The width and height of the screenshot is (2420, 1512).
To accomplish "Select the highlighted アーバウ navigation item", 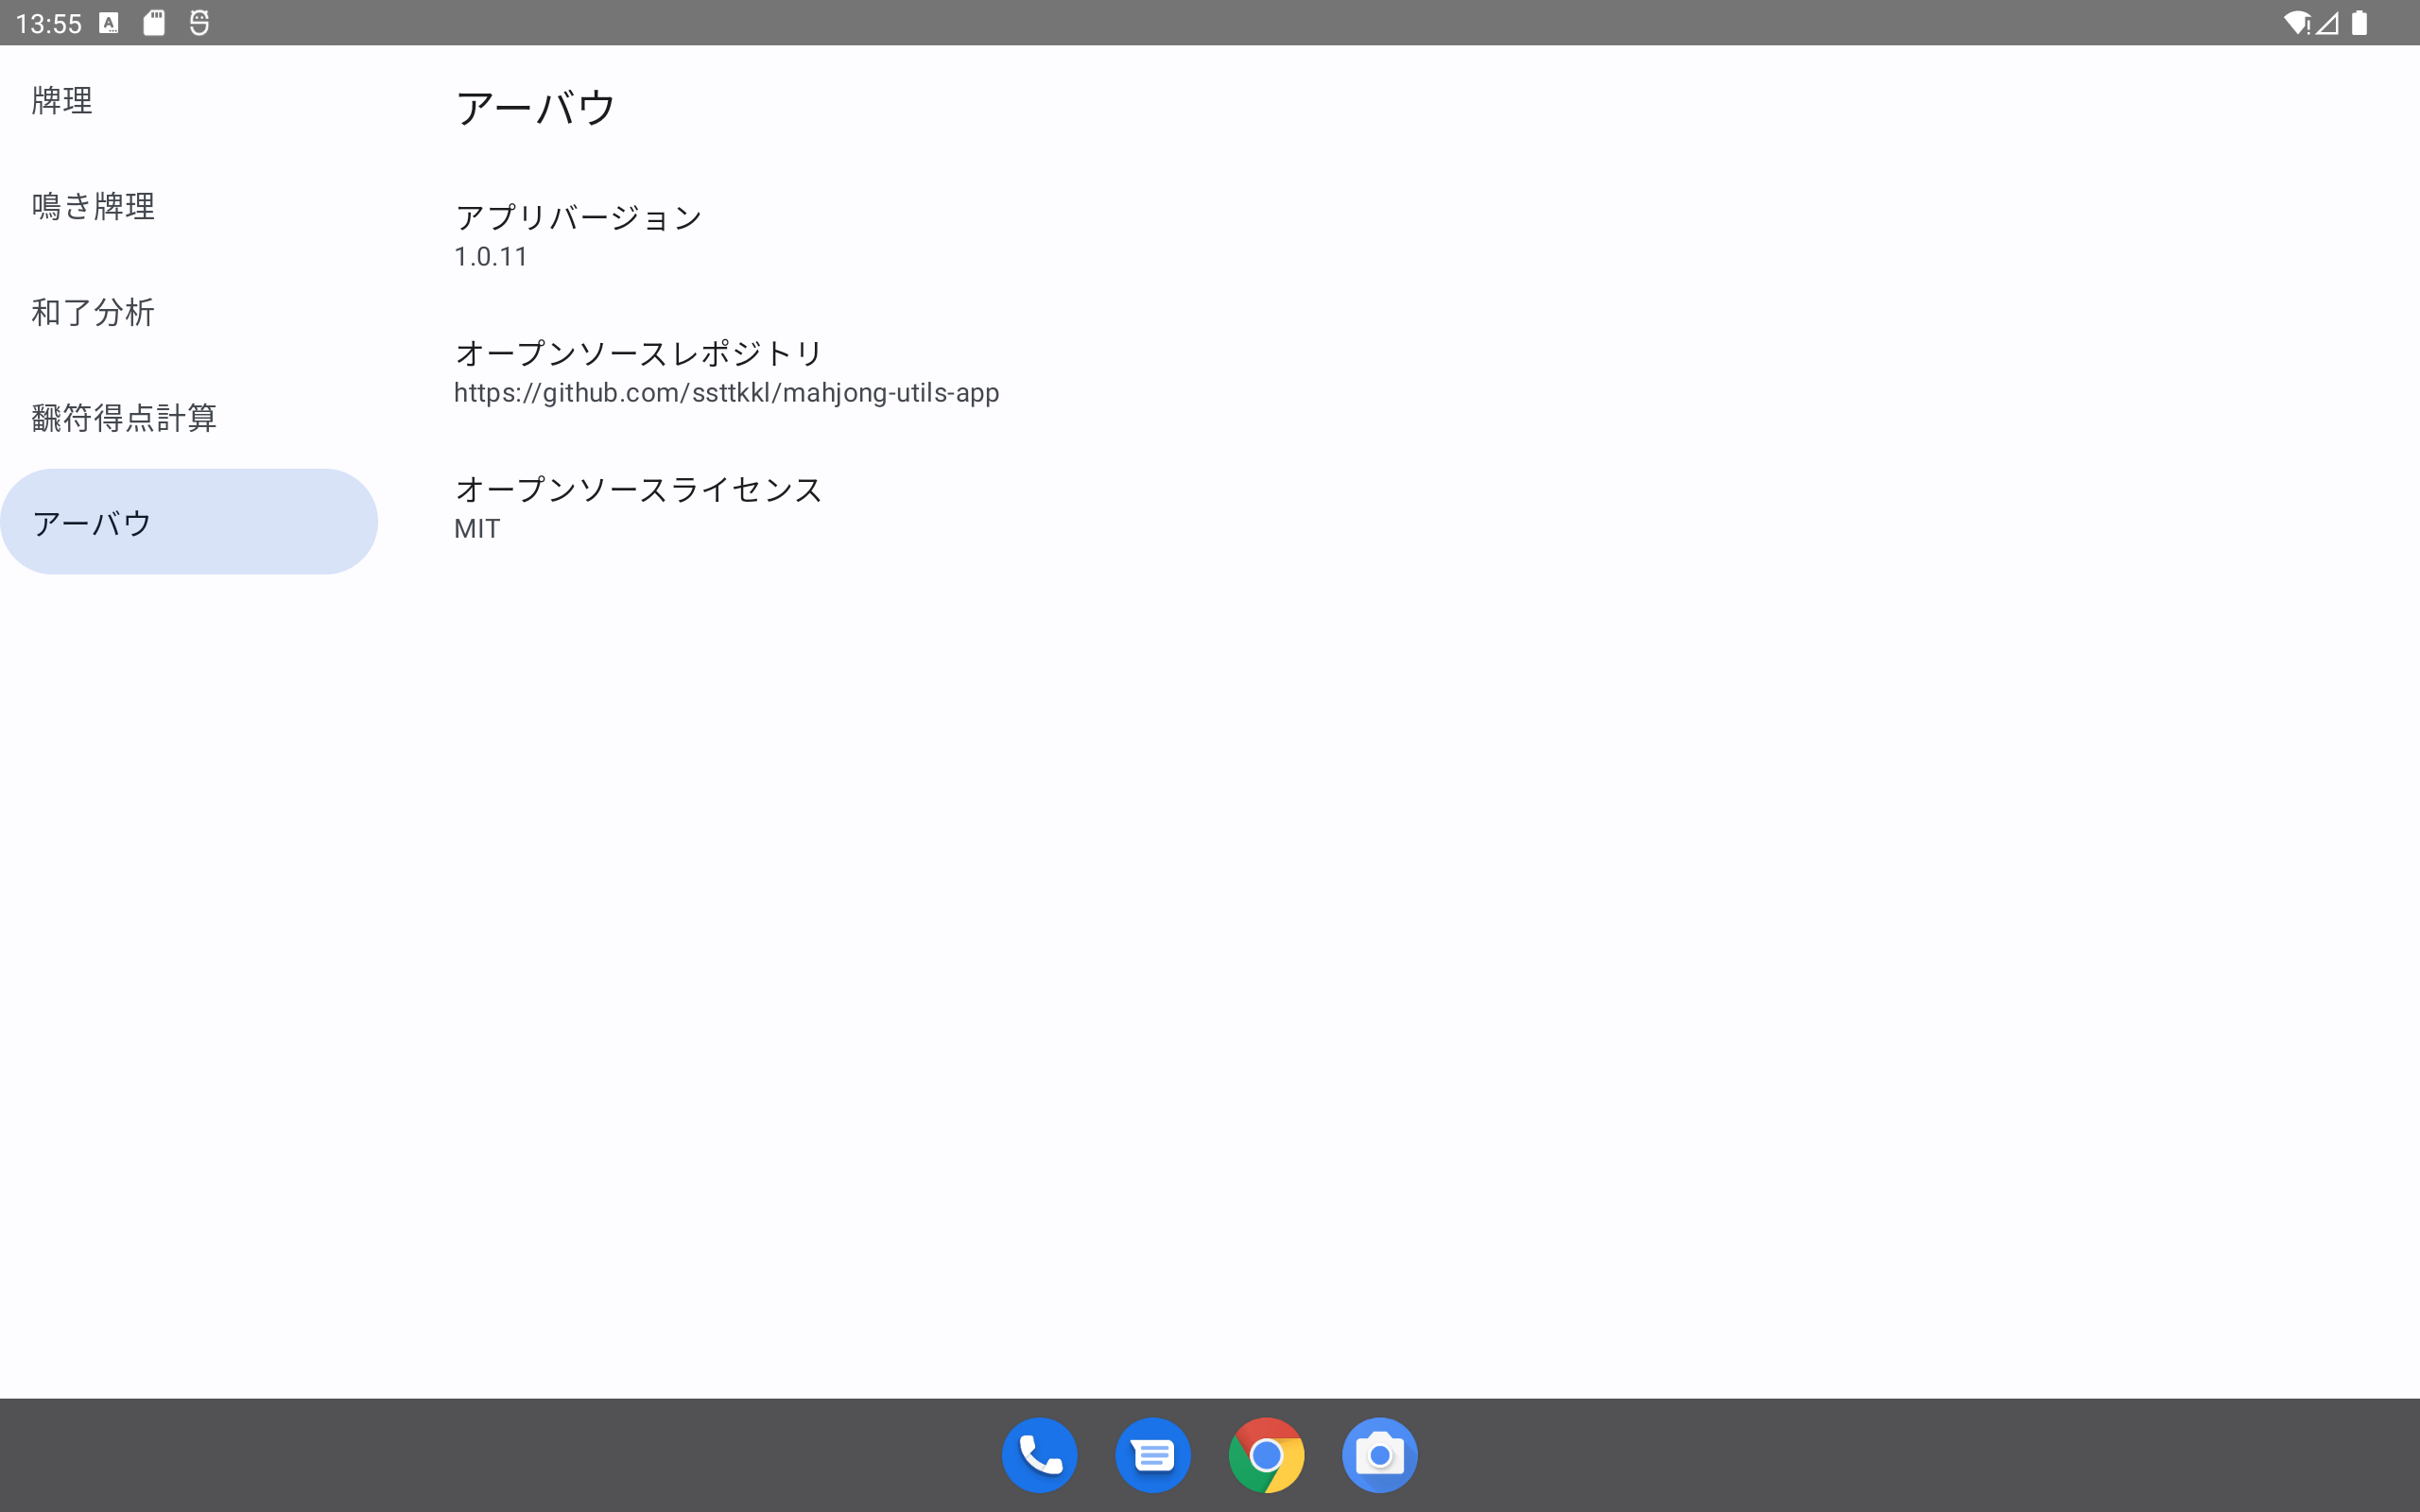I will pyautogui.click(x=188, y=522).
